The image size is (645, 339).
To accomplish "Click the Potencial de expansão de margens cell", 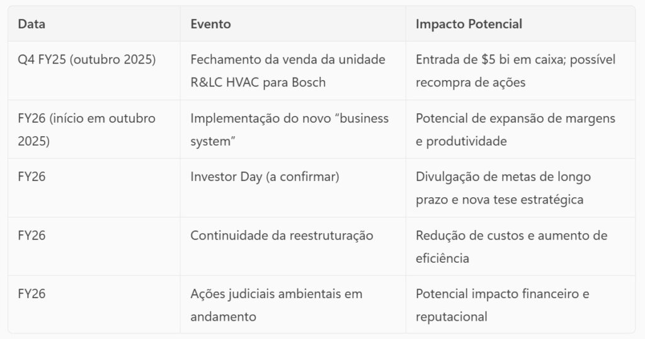I will tap(515, 129).
